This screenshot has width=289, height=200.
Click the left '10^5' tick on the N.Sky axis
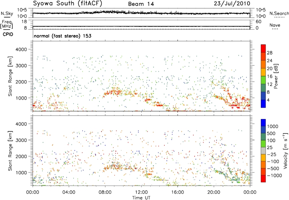[x=22, y=10]
